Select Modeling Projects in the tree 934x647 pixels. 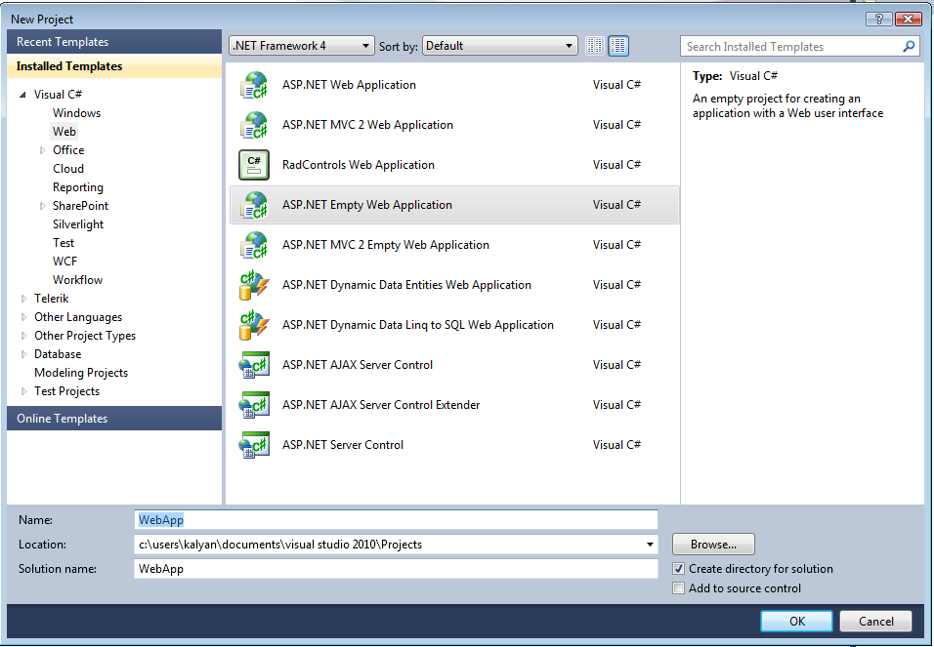[81, 373]
